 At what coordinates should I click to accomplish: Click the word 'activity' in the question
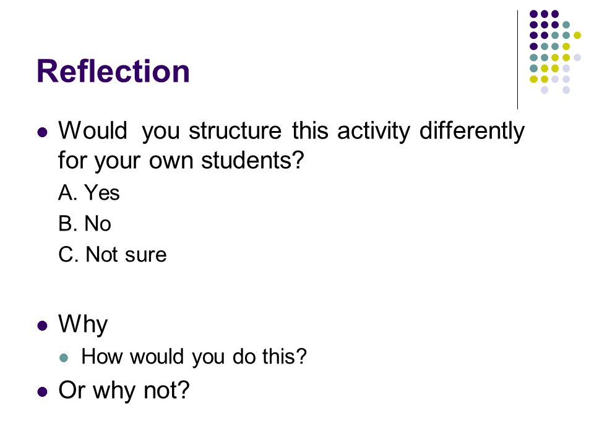[x=374, y=132]
